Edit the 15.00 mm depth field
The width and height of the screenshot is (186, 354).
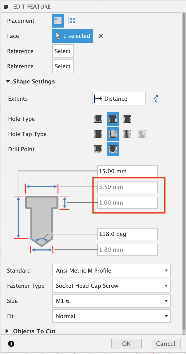[127, 171]
